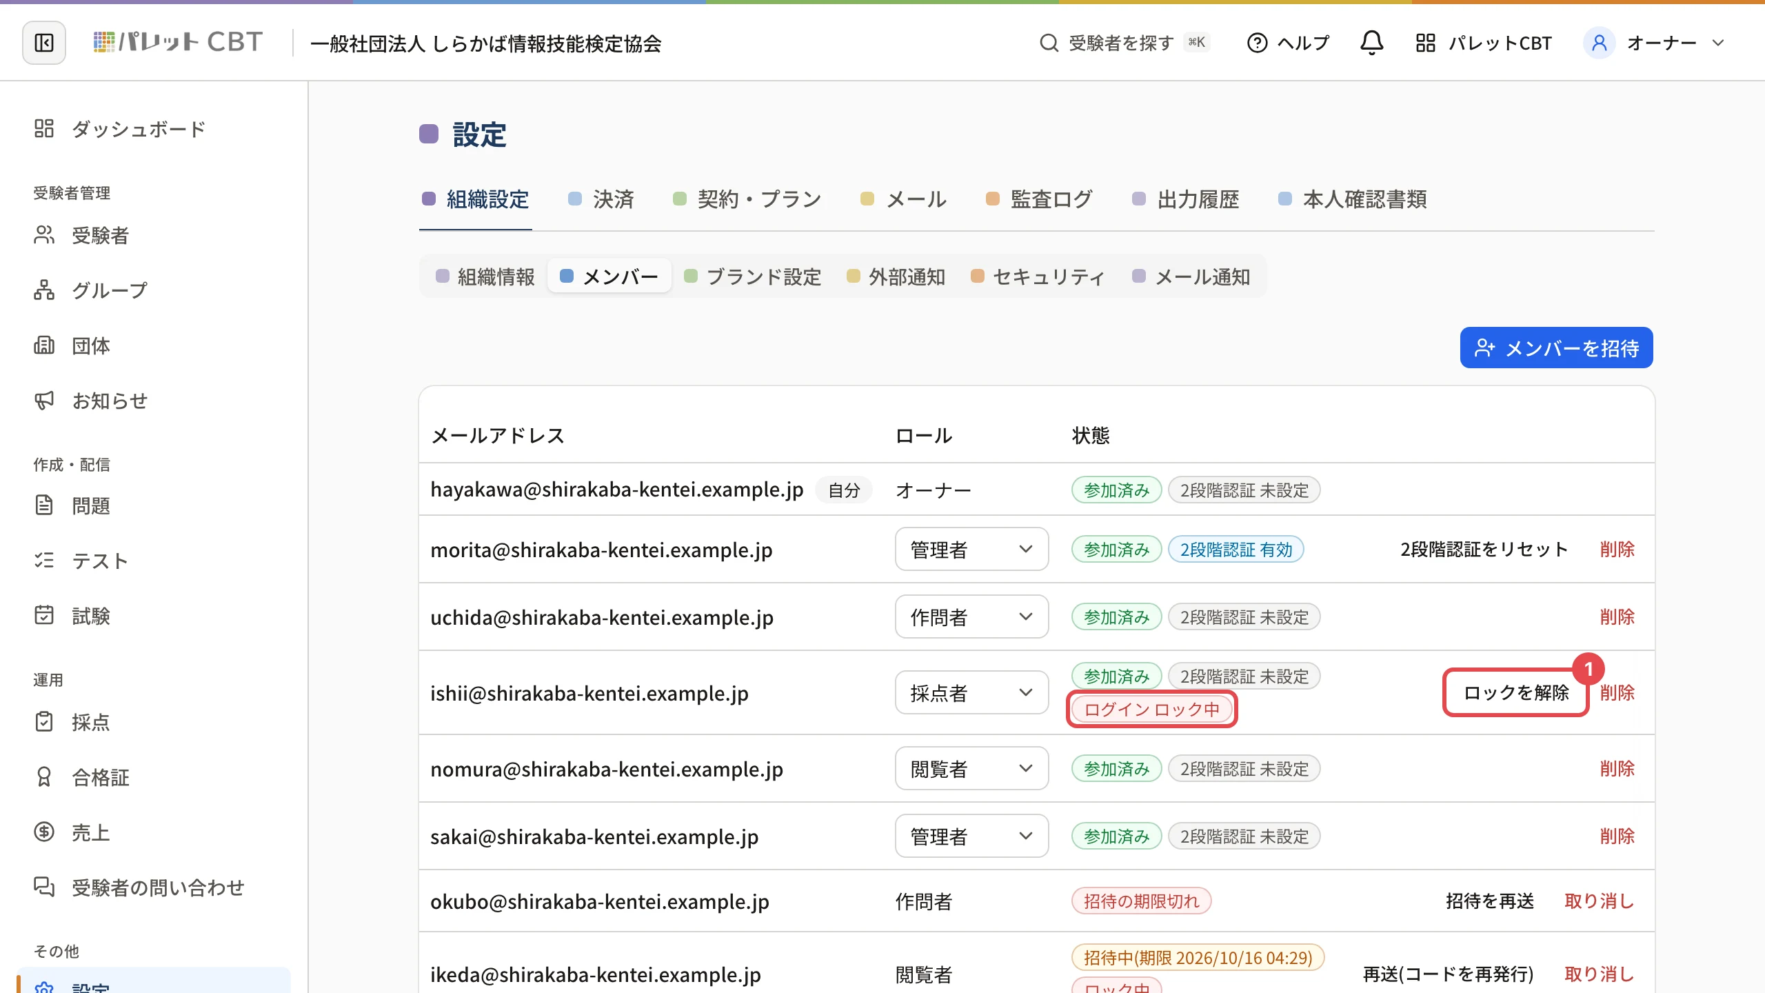Open the notifications bell
Image resolution: width=1765 pixels, height=993 pixels.
[x=1371, y=43]
